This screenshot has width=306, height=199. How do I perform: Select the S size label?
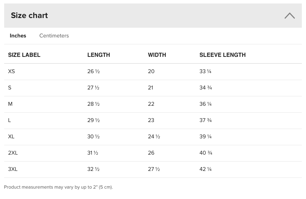10,88
